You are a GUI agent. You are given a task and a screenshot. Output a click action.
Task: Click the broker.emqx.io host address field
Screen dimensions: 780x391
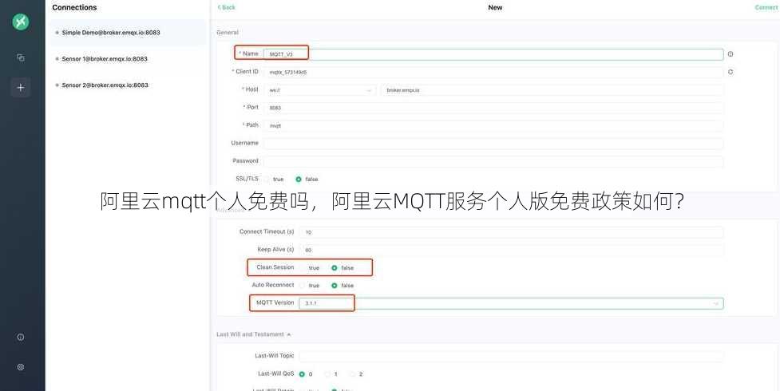click(552, 90)
